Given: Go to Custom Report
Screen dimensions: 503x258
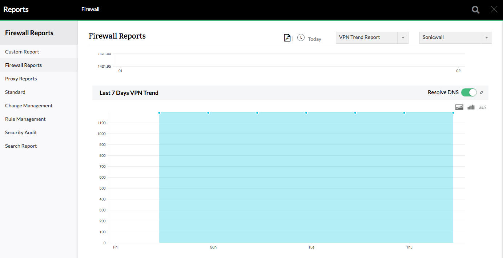Looking at the screenshot, I should [22, 51].
